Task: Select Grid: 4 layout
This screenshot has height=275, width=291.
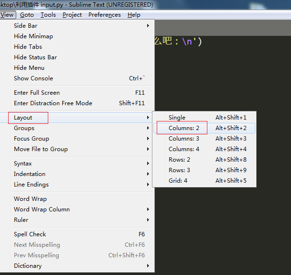Action: pos(204,181)
